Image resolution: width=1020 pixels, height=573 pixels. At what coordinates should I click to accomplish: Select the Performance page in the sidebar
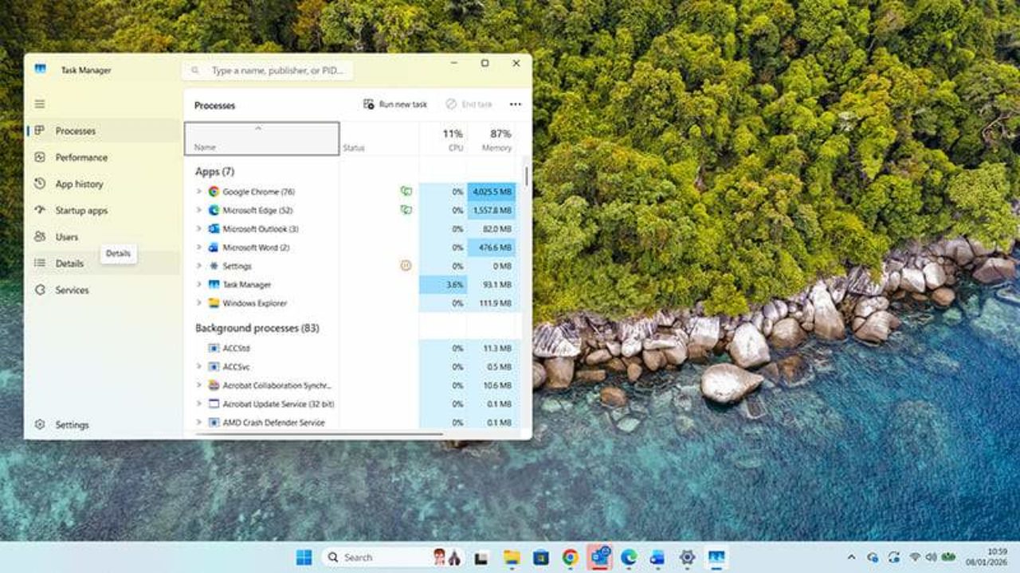point(81,158)
